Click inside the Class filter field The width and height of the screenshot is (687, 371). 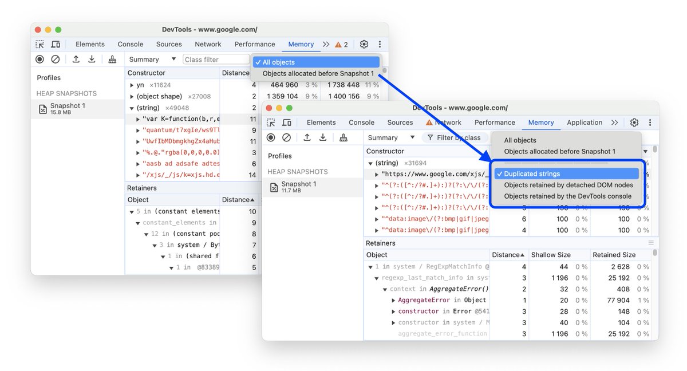[216, 59]
